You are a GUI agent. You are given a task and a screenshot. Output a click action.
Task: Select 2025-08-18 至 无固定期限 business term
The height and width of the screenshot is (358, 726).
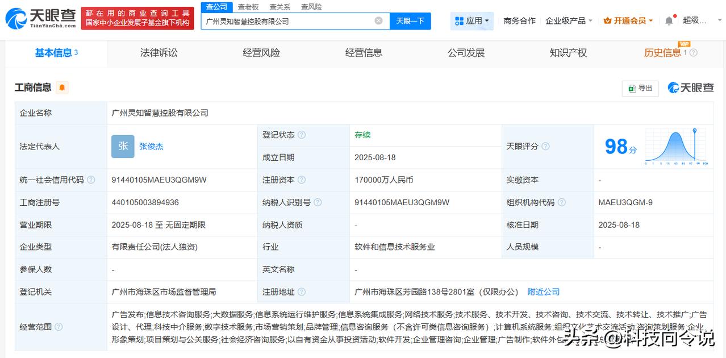(158, 225)
